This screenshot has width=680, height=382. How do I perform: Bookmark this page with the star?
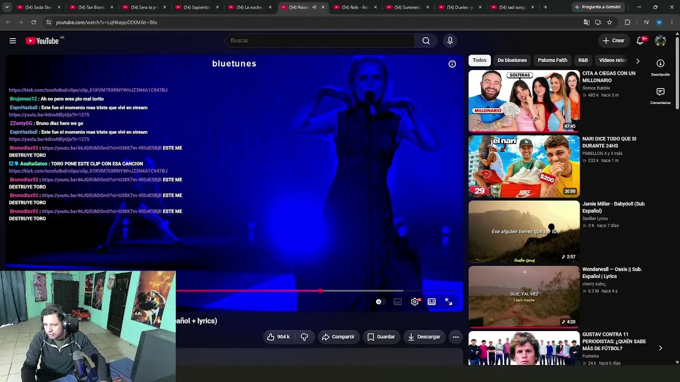[x=609, y=22]
